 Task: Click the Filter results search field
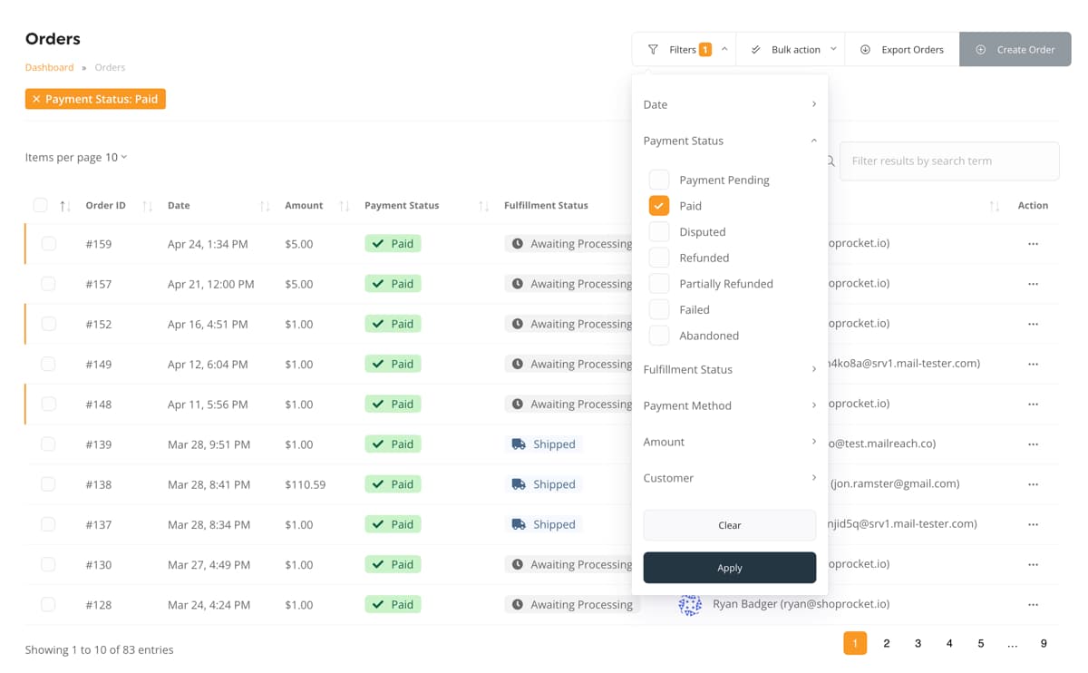pos(948,161)
